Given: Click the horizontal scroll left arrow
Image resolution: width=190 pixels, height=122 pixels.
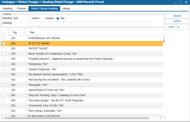Looking at the screenshot, I should (3, 118).
